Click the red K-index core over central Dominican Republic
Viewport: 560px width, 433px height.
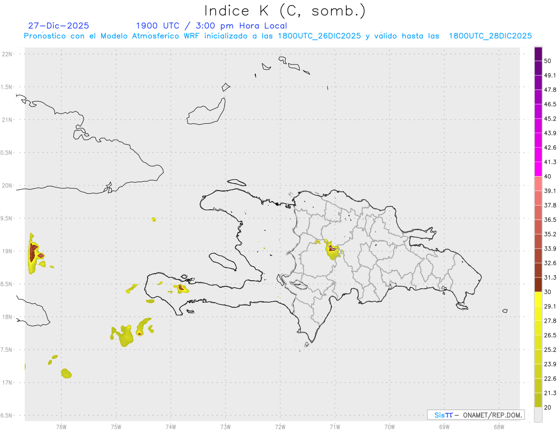[x=331, y=248]
